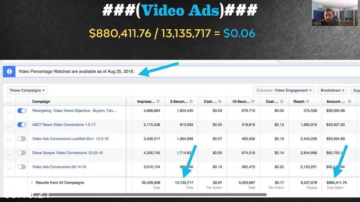Click info icon beside first Cost column
The height and width of the screenshot is (202, 360).
point(220,101)
